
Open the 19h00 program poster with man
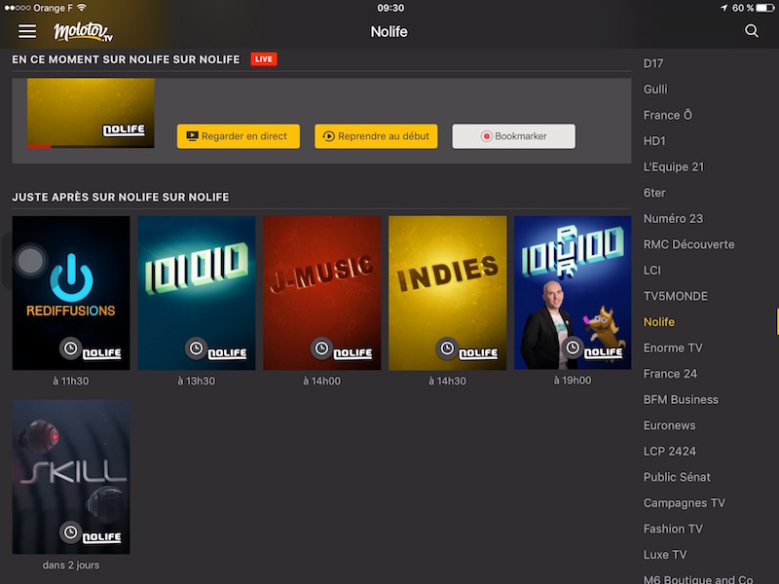pyautogui.click(x=573, y=292)
